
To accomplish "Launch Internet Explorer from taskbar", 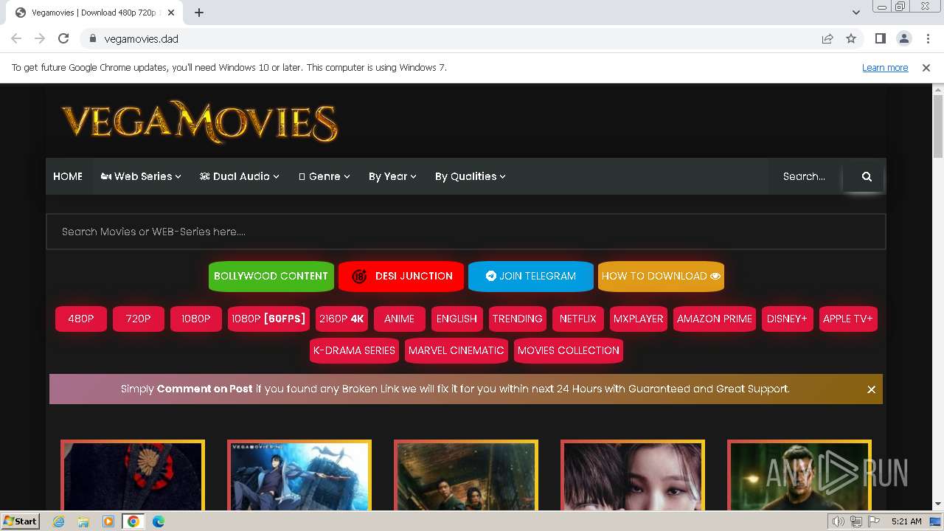I will pyautogui.click(x=59, y=521).
